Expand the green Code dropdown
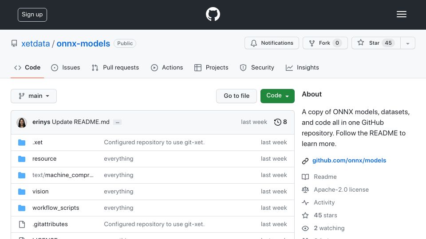 coord(277,96)
